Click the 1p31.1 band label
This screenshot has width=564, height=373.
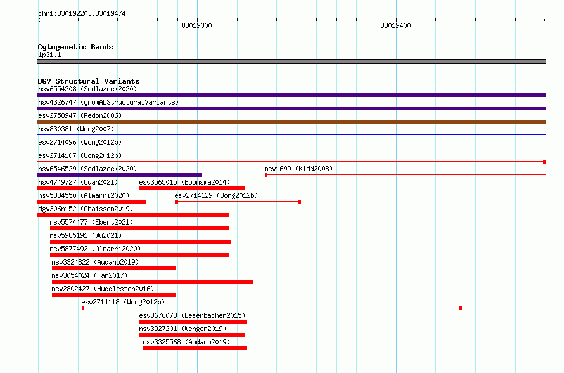(x=49, y=55)
